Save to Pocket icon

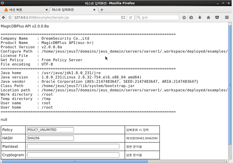pyautogui.click(x=217, y=18)
